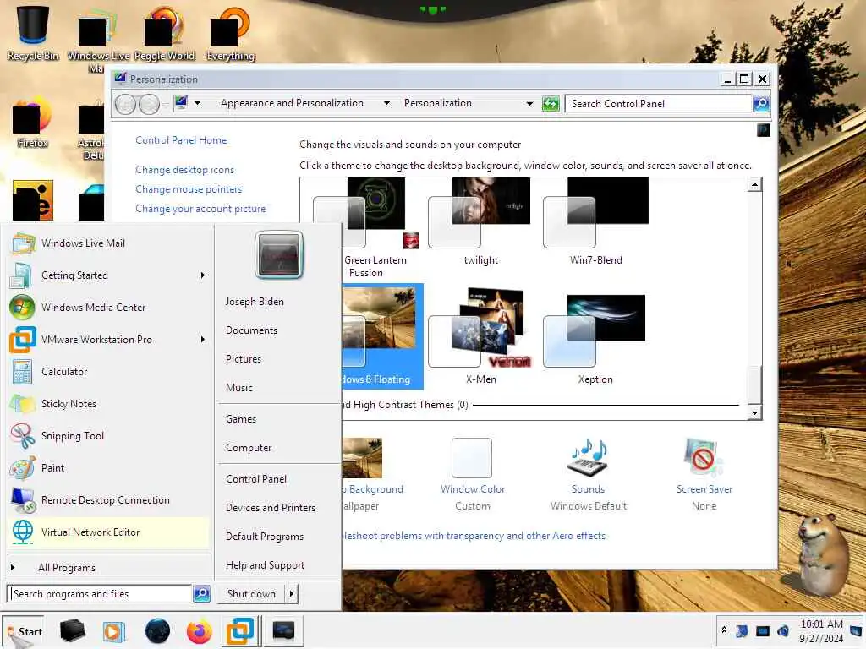Launch Snipping Tool from Start menu
Image resolution: width=866 pixels, height=649 pixels.
pyautogui.click(x=108, y=436)
